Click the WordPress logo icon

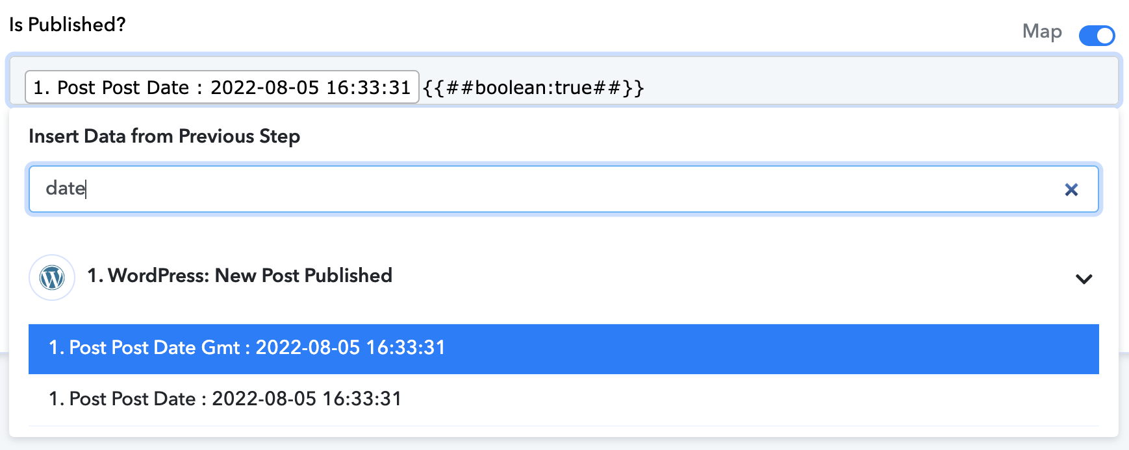click(52, 278)
